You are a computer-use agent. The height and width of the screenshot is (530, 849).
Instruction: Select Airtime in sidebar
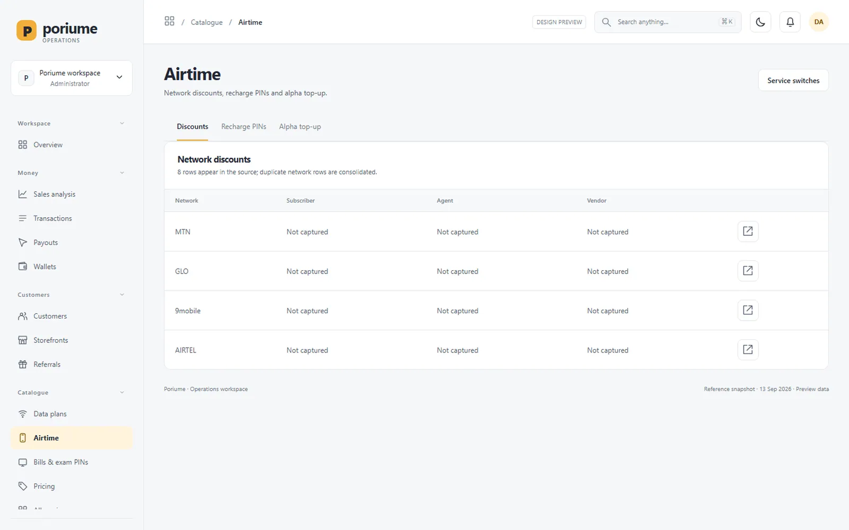pos(72,438)
